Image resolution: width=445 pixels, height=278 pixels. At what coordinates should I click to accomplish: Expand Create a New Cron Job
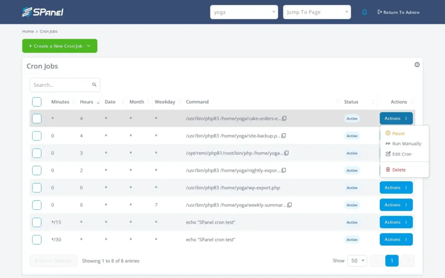coord(60,46)
